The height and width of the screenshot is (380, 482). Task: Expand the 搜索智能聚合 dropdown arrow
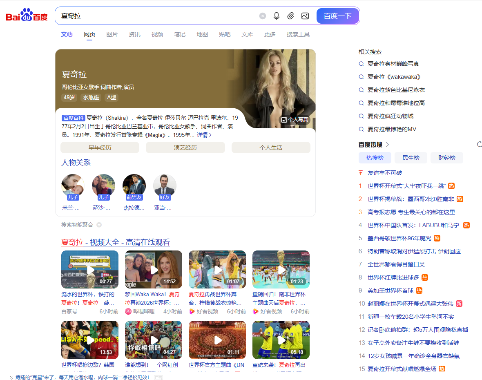(99, 225)
